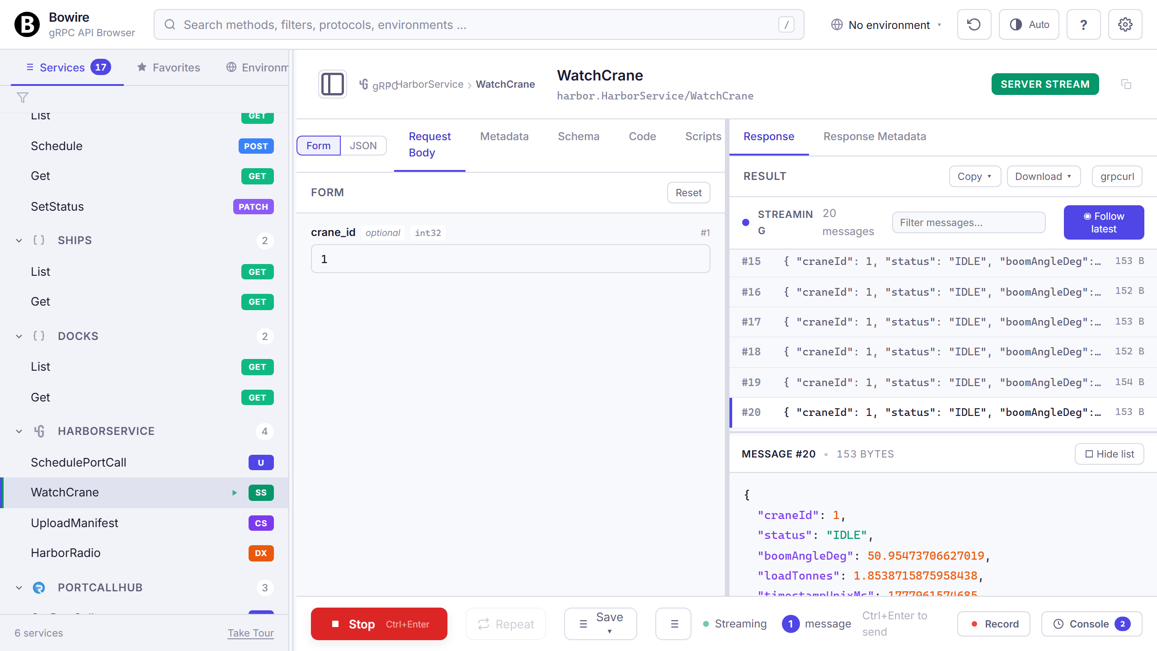Click the CS badge on UploadManifest
The image size is (1157, 651).
pyautogui.click(x=261, y=523)
